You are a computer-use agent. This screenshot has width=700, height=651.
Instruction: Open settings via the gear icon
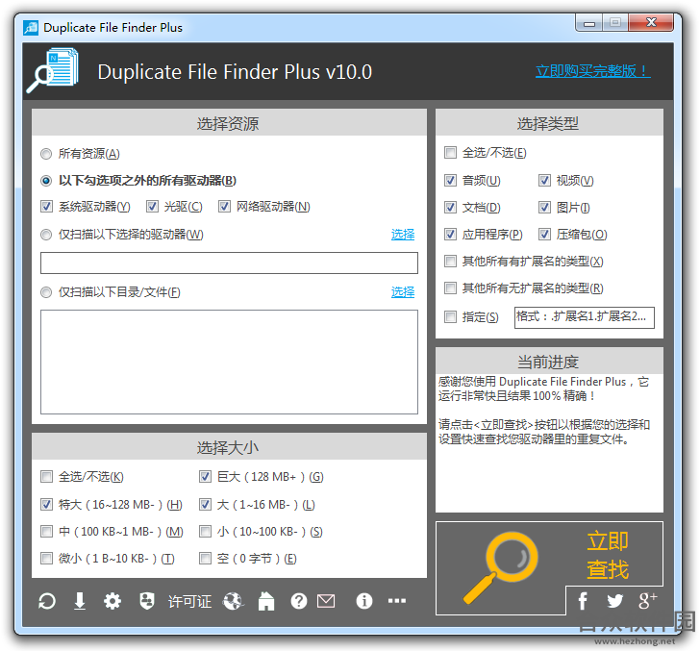tap(112, 601)
